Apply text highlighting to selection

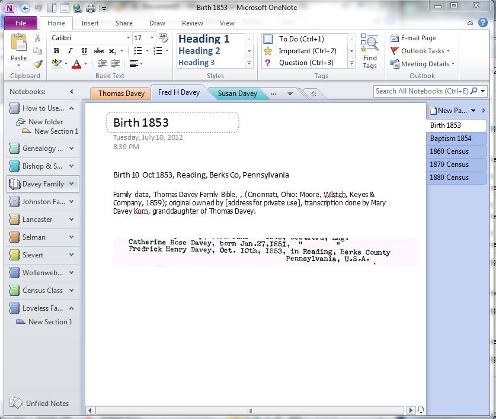click(x=55, y=63)
